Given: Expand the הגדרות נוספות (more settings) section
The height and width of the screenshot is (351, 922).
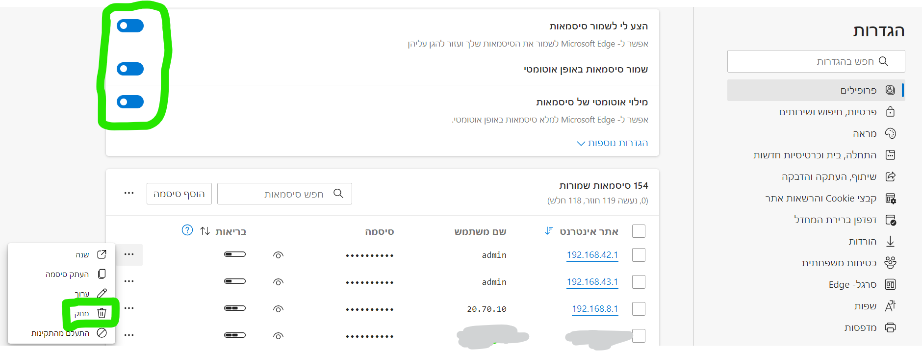Looking at the screenshot, I should click(613, 143).
